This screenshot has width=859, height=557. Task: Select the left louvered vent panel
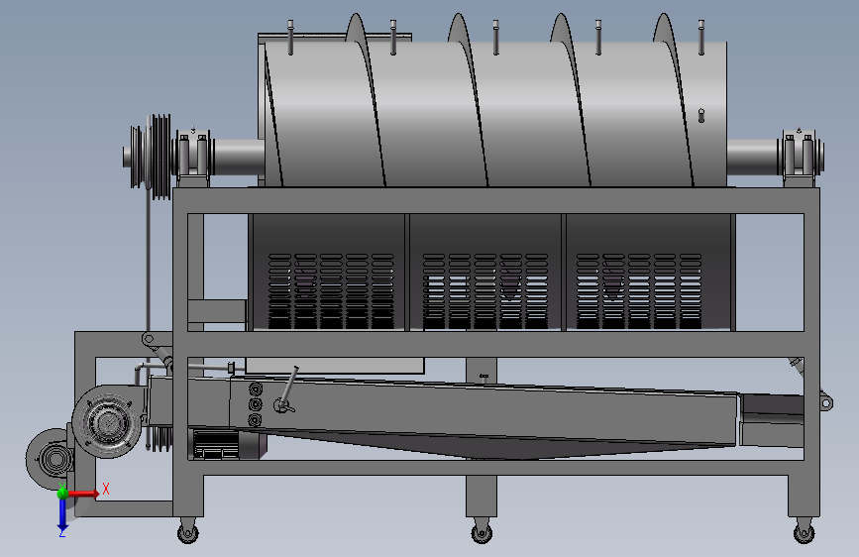click(331, 291)
